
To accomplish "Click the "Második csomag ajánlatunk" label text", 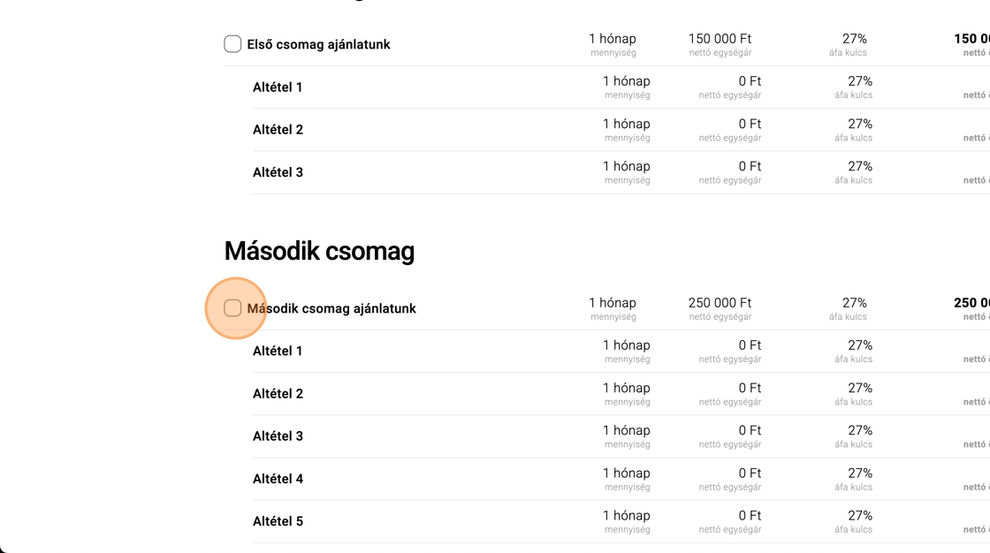I will (x=331, y=308).
